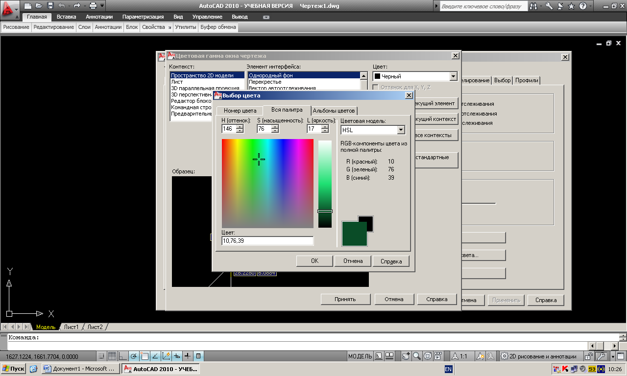The image size is (627, 376).
Task: Open the Параметризация ribbon tab
Action: click(x=143, y=17)
